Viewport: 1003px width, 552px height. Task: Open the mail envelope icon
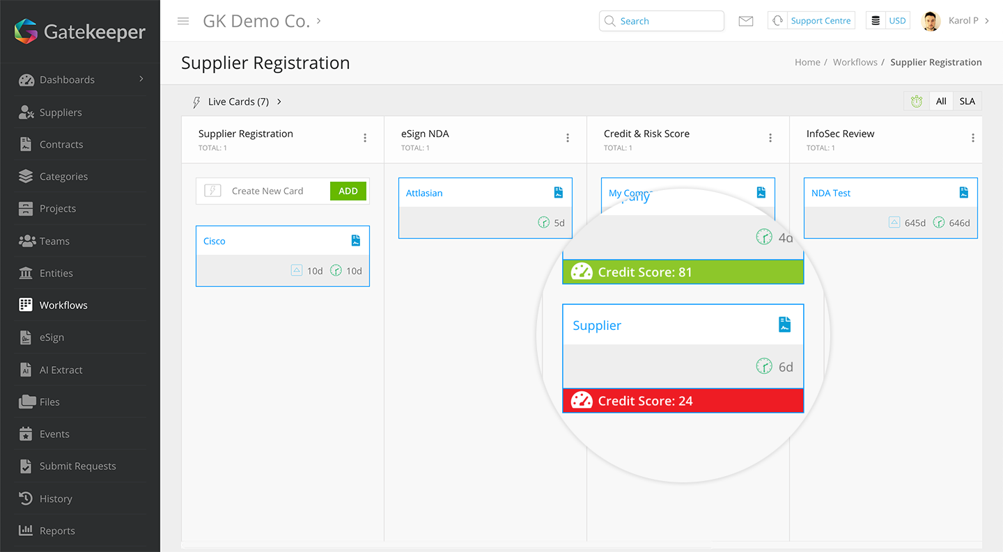click(x=746, y=21)
